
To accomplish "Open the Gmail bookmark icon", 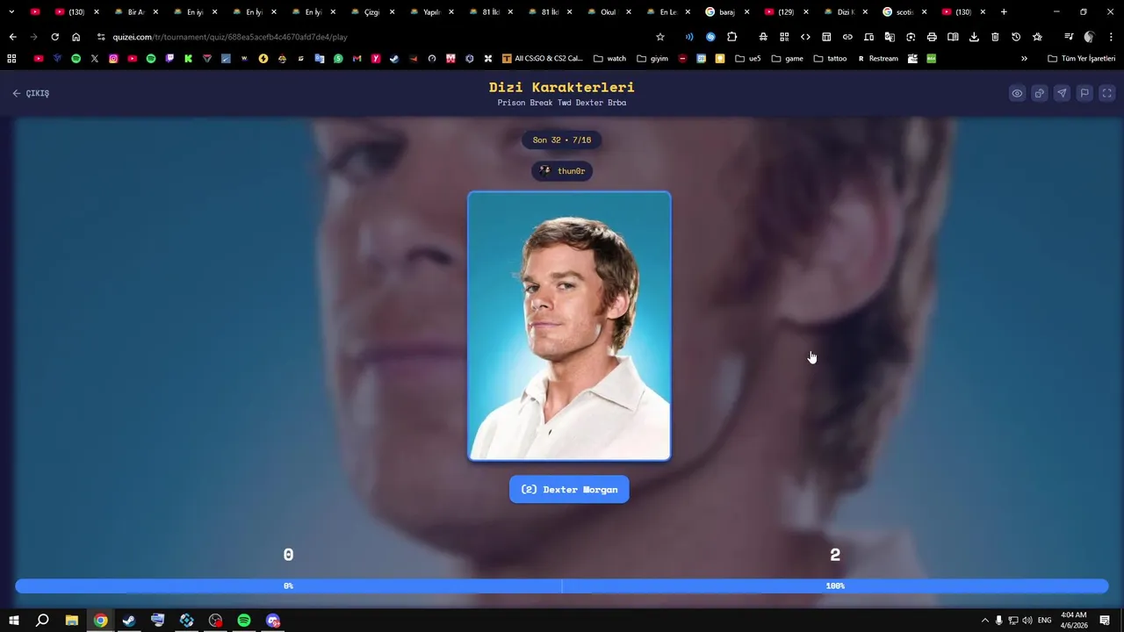I will 357,59.
